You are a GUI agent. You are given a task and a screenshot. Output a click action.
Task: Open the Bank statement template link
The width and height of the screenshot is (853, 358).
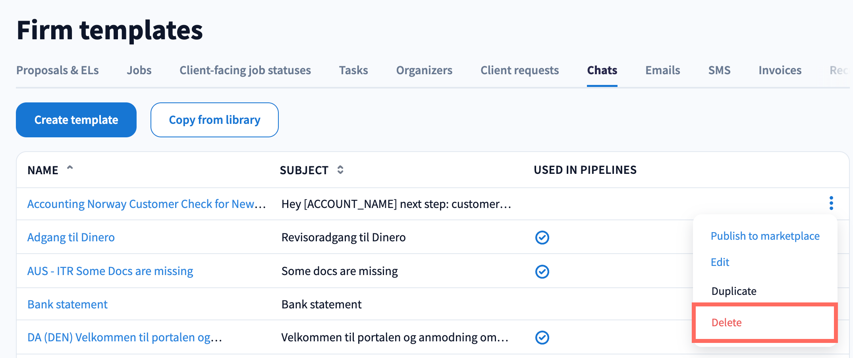tap(68, 304)
